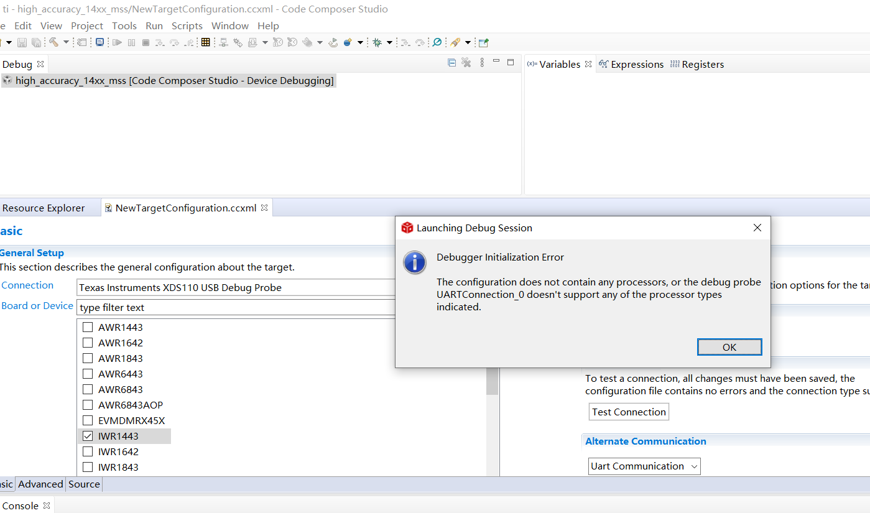The width and height of the screenshot is (870, 513).
Task: Enable the AWR1642 device checkbox
Action: coord(88,343)
